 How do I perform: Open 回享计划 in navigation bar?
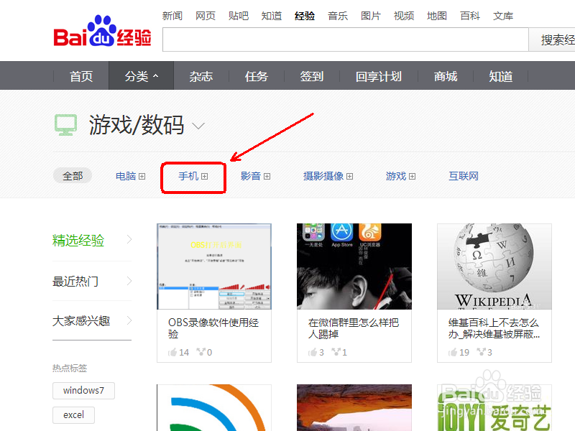[379, 76]
